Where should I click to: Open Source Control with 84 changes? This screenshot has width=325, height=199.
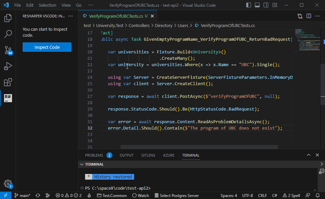click(8, 50)
